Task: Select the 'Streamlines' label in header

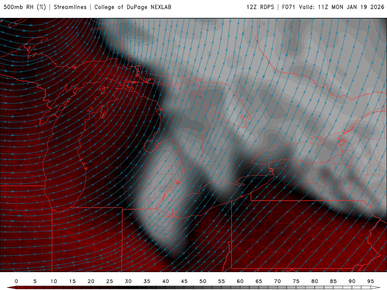Action: coord(70,7)
